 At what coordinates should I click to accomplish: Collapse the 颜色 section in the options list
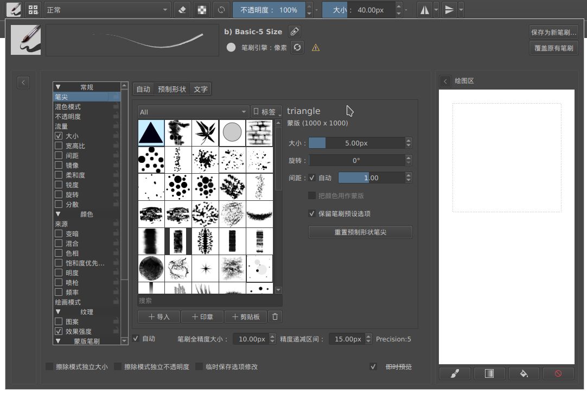[58, 214]
